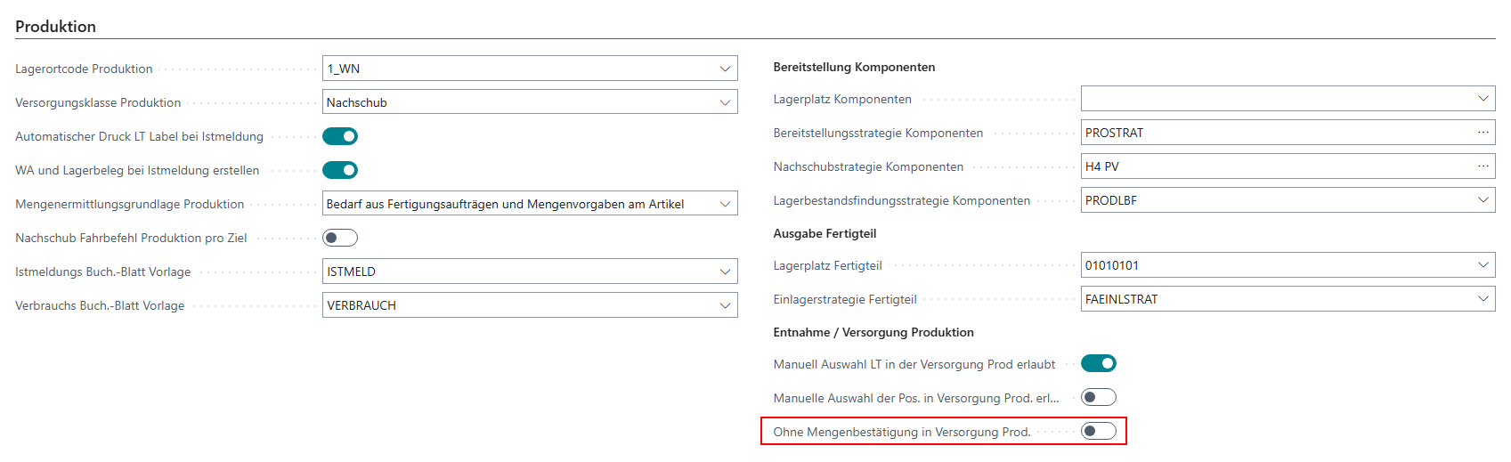Open Lagerplatz Fertigteil dropdown

[x=1483, y=265]
